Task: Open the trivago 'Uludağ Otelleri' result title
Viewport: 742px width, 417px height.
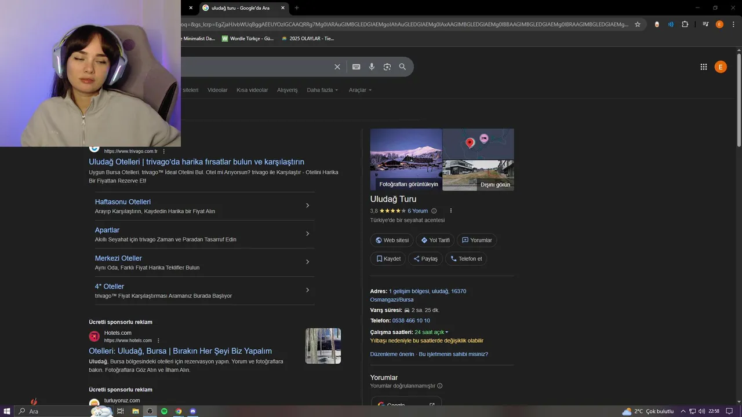Action: coord(197,162)
